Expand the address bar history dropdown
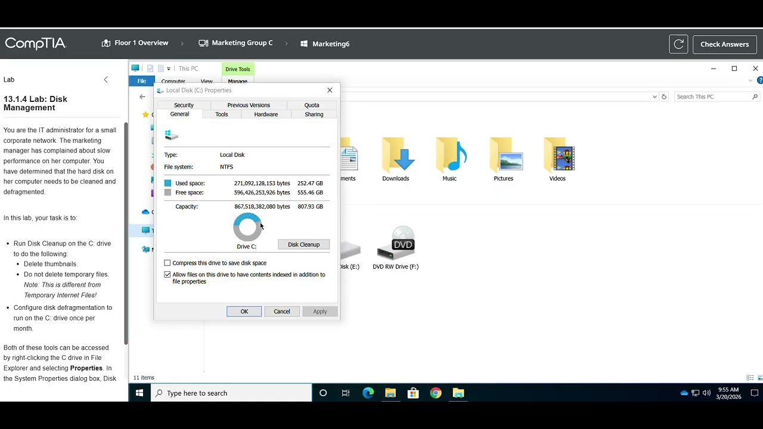The image size is (763, 429). click(655, 97)
